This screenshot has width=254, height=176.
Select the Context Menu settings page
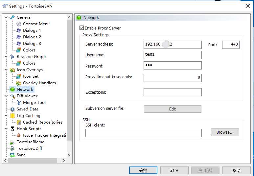(x=36, y=24)
